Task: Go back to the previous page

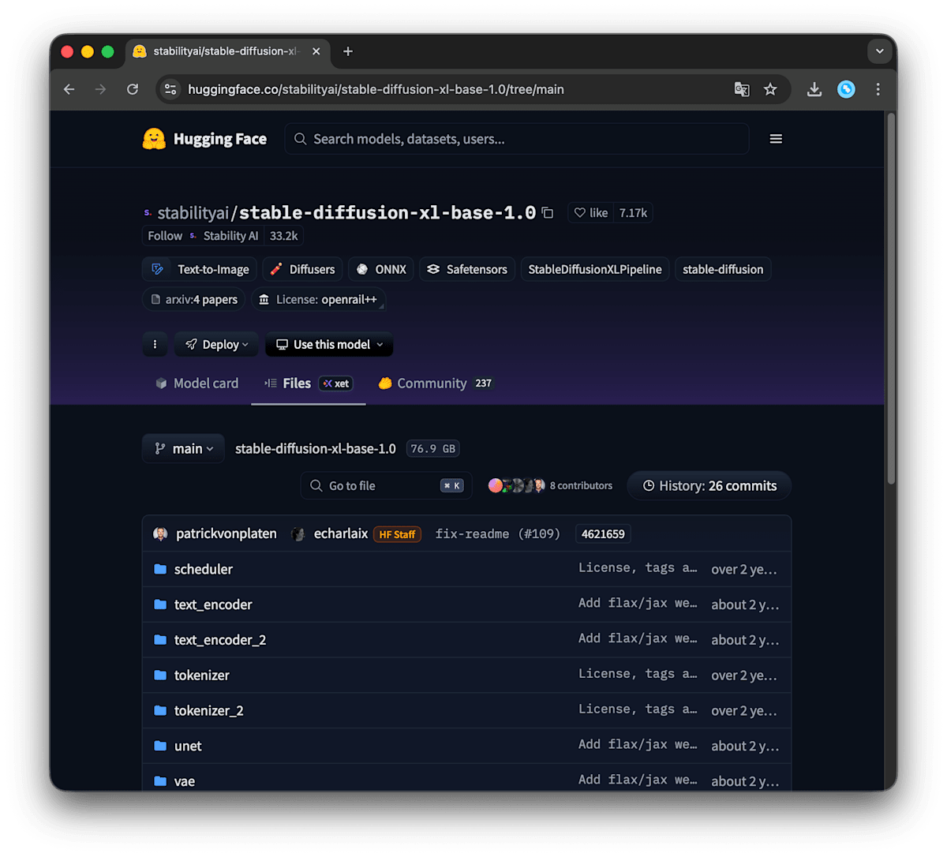Action: 69,89
